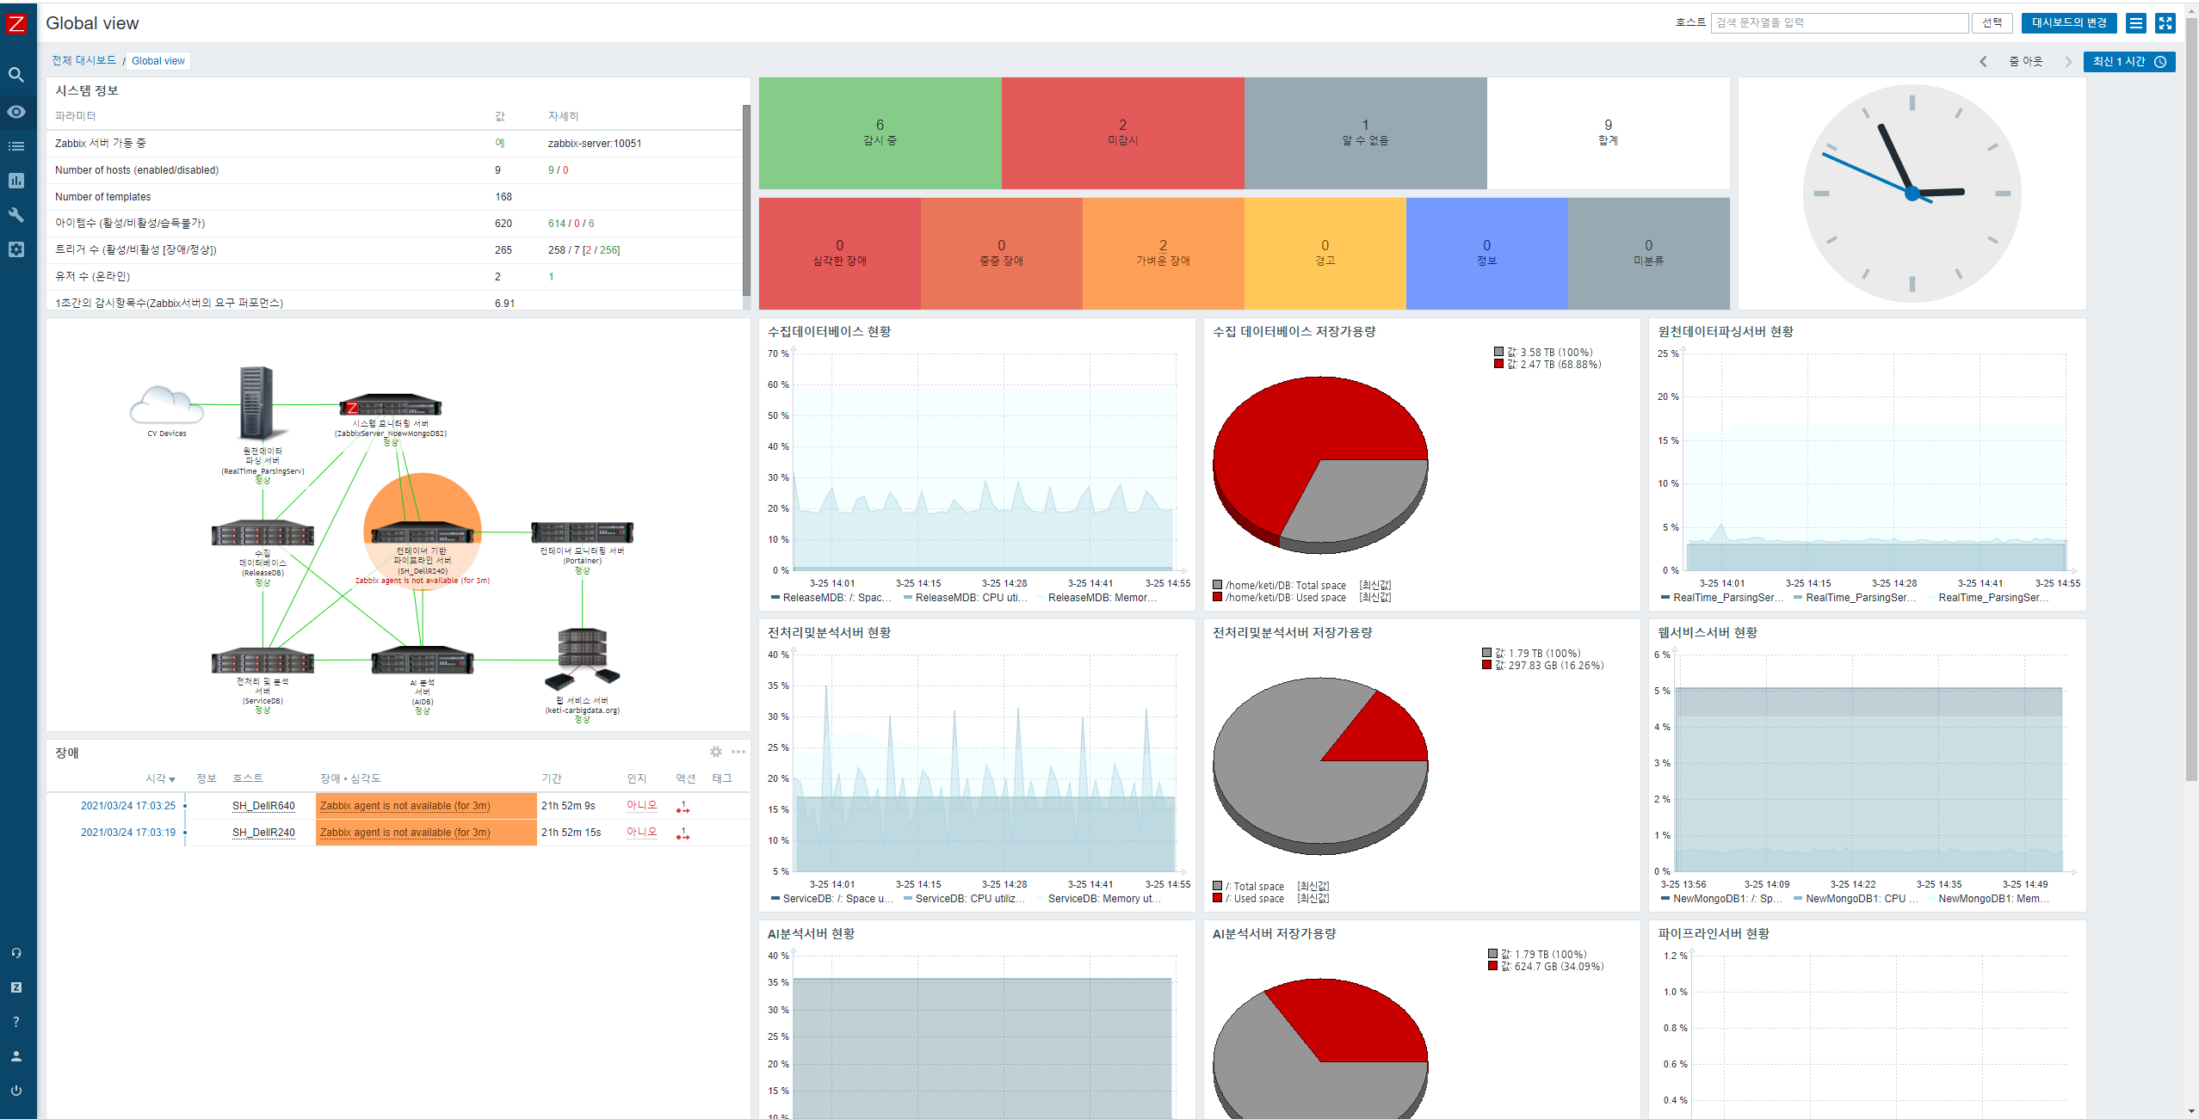The height and width of the screenshot is (1119, 2199).
Task: Click the orange 가벼운 장애 severity tile
Action: pos(1163,253)
